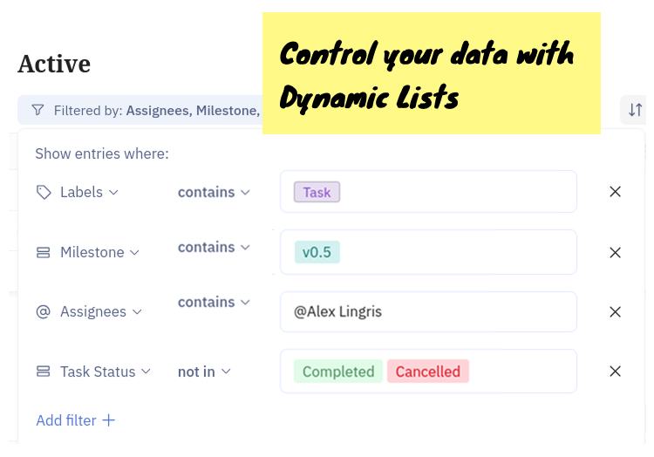This screenshot has width=654, height=457.
Task: Click inside the Labels value field
Action: (428, 191)
